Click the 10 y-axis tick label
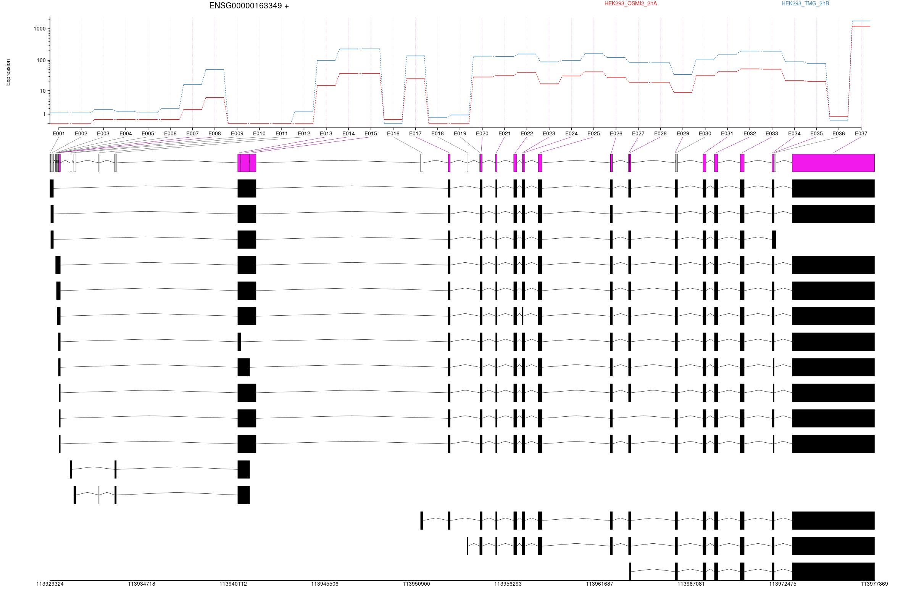916x591 pixels. (x=43, y=91)
